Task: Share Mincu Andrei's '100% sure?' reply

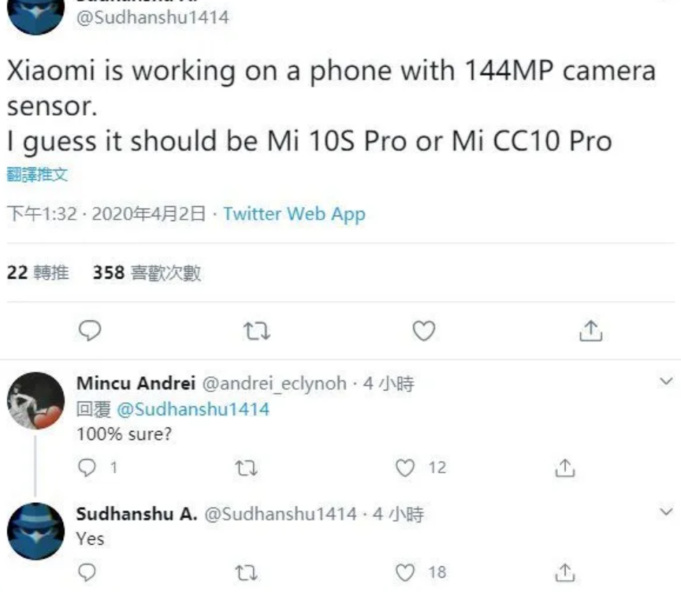Action: [x=565, y=468]
